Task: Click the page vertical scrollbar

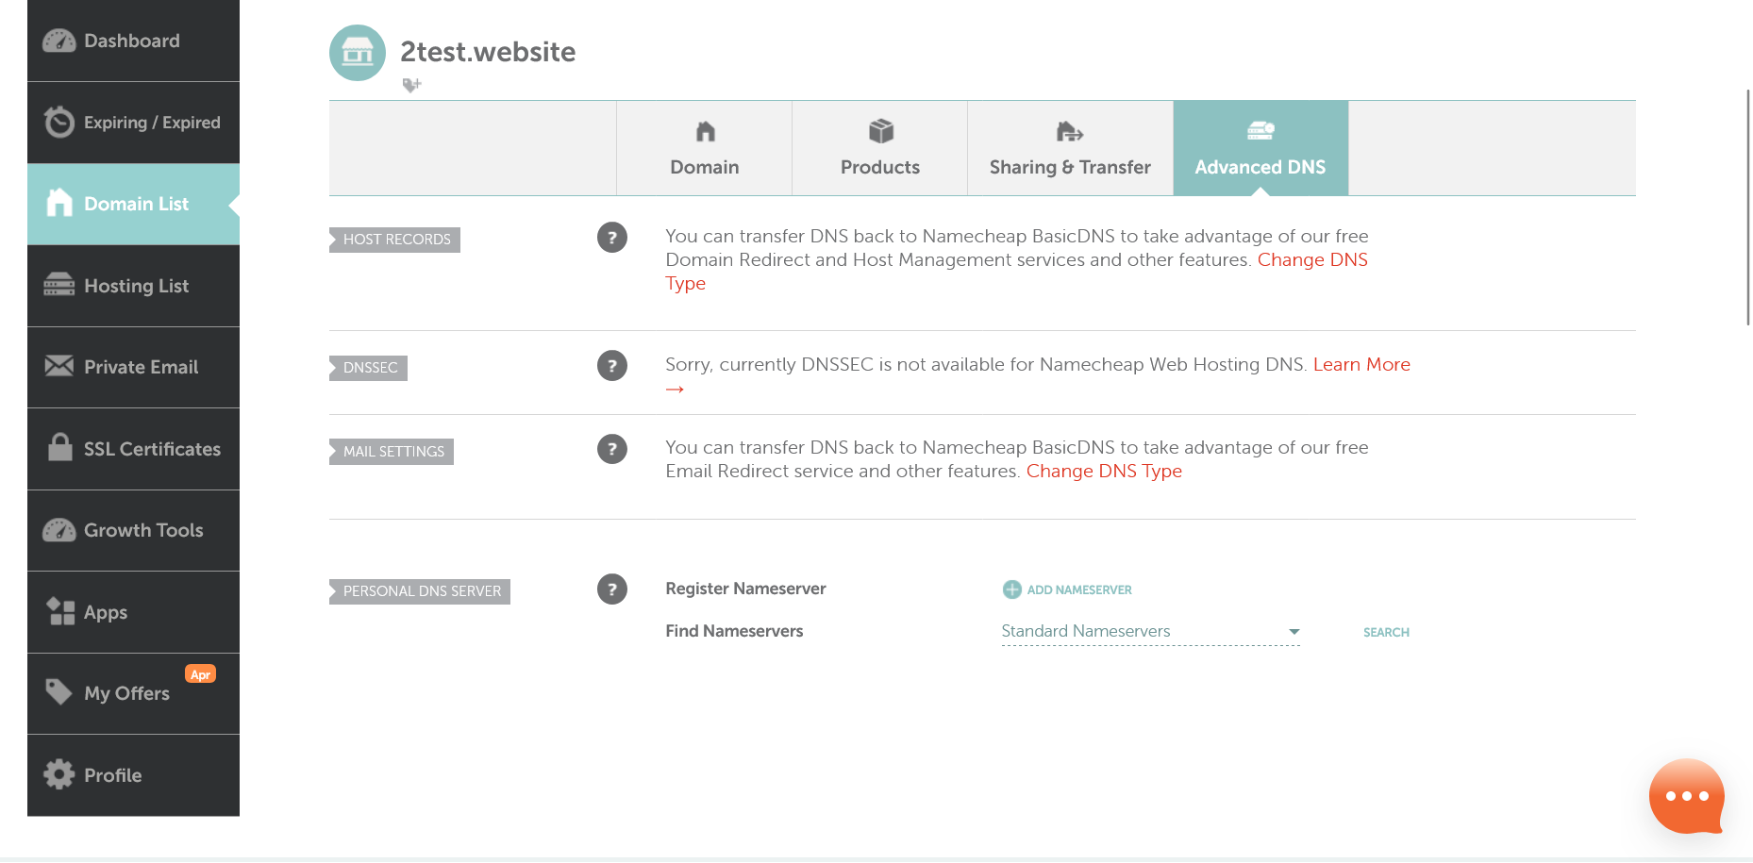Action: 1748,207
